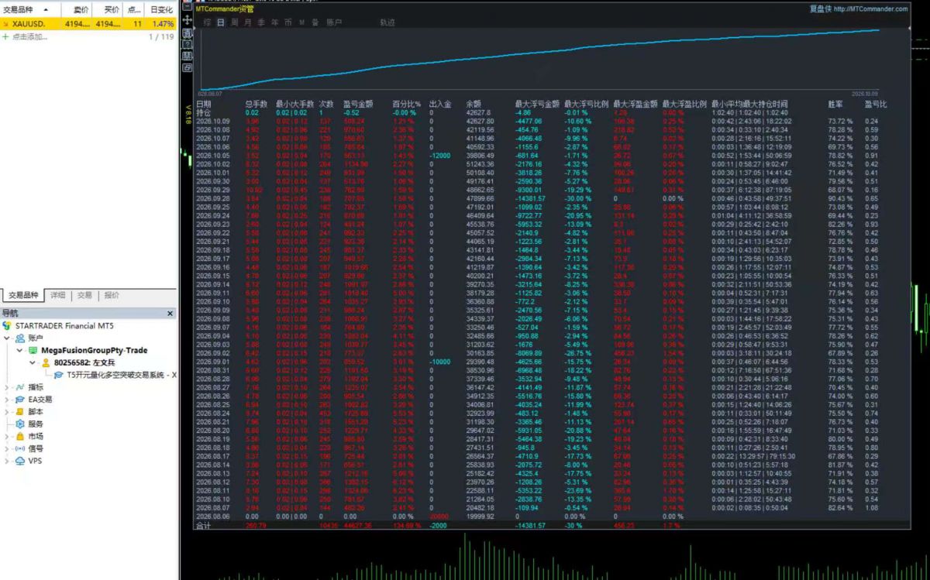Screen dimensions: 930x580
Task: Switch to the 报价 tab
Action: coord(112,295)
